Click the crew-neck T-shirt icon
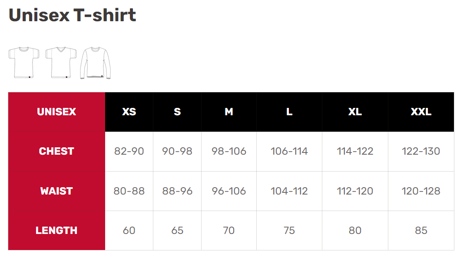This screenshot has height=263, width=470. [x=23, y=62]
